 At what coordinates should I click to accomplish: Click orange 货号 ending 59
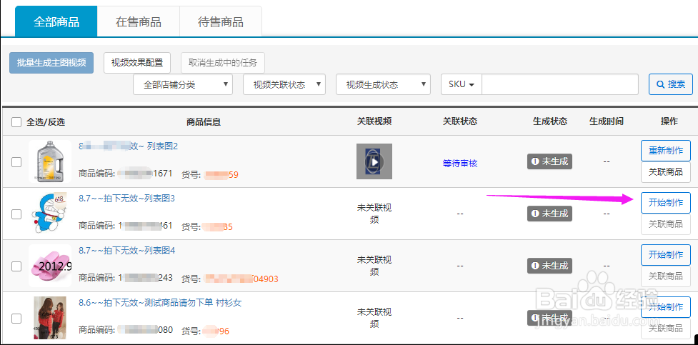pos(221,174)
